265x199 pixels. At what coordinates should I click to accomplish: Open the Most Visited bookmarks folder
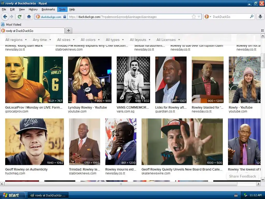11,25
